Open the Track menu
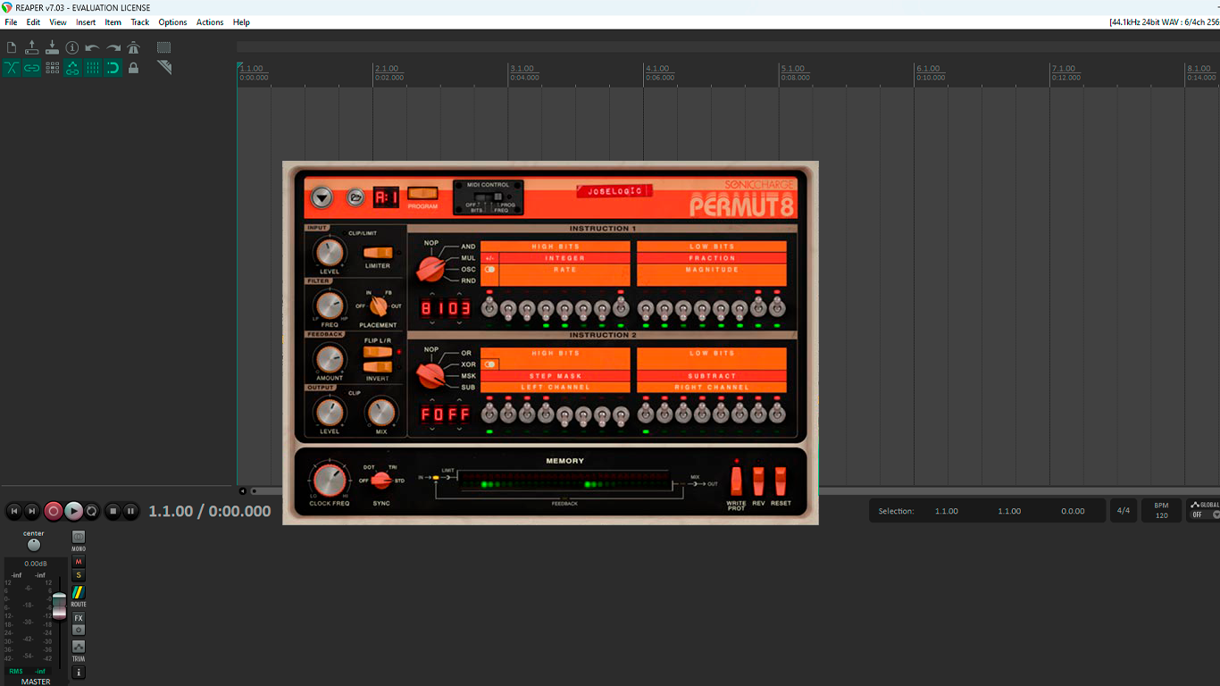Screen dimensions: 1220x686 click(x=140, y=22)
